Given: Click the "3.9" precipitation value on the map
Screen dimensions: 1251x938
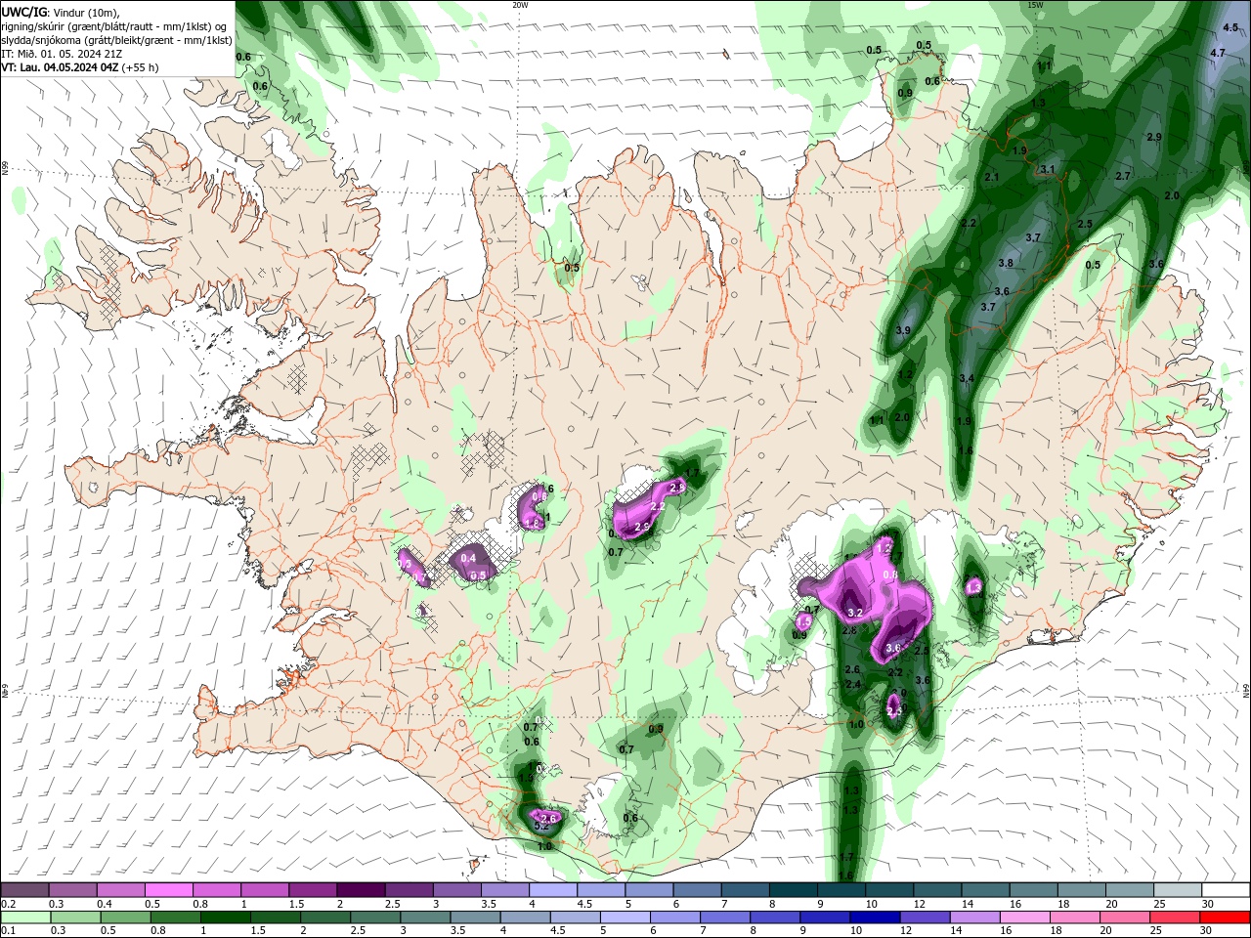Looking at the screenshot, I should click(903, 331).
